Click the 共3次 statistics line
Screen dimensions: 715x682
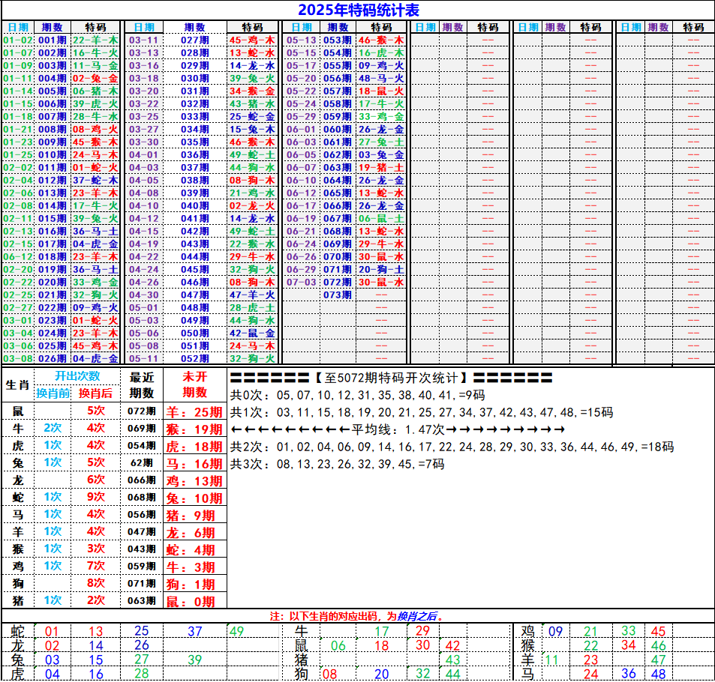tap(337, 464)
